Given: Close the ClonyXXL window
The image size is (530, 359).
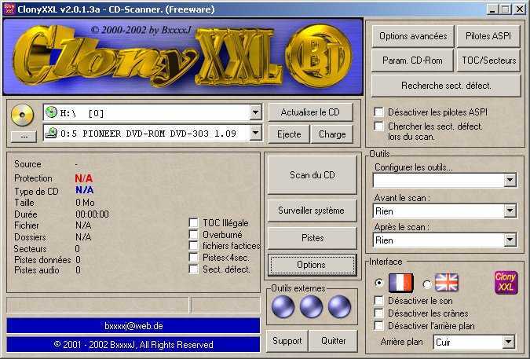Looking at the screenshot, I should pos(520,9).
